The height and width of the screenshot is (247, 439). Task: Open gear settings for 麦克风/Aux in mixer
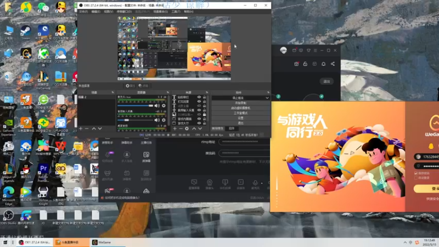(164, 105)
